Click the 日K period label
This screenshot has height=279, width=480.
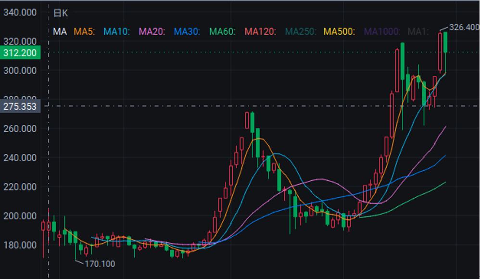pyautogui.click(x=61, y=13)
